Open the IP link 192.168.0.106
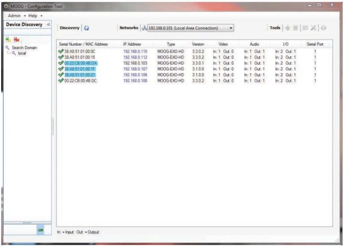Viewport: 344px width, 246px height. click(x=135, y=75)
